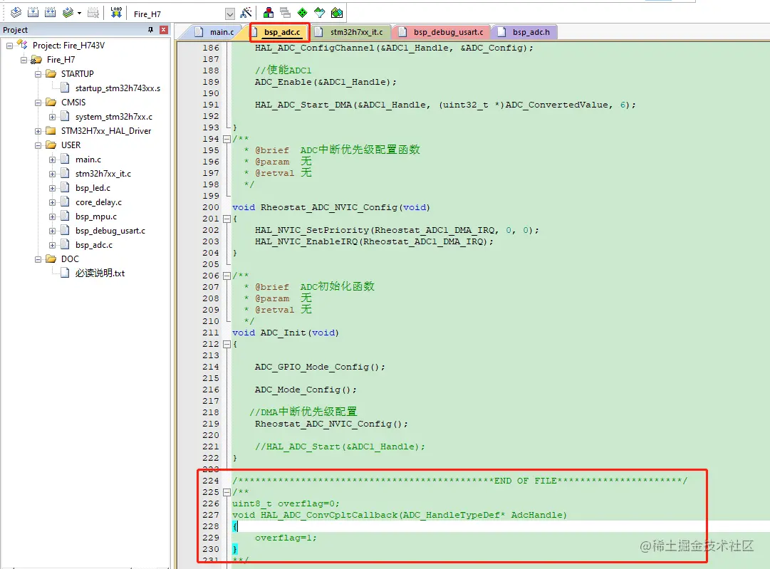This screenshot has height=569, width=770.
Task: Select startup_stm32h743xx.s in project tree
Action: pyautogui.click(x=118, y=88)
